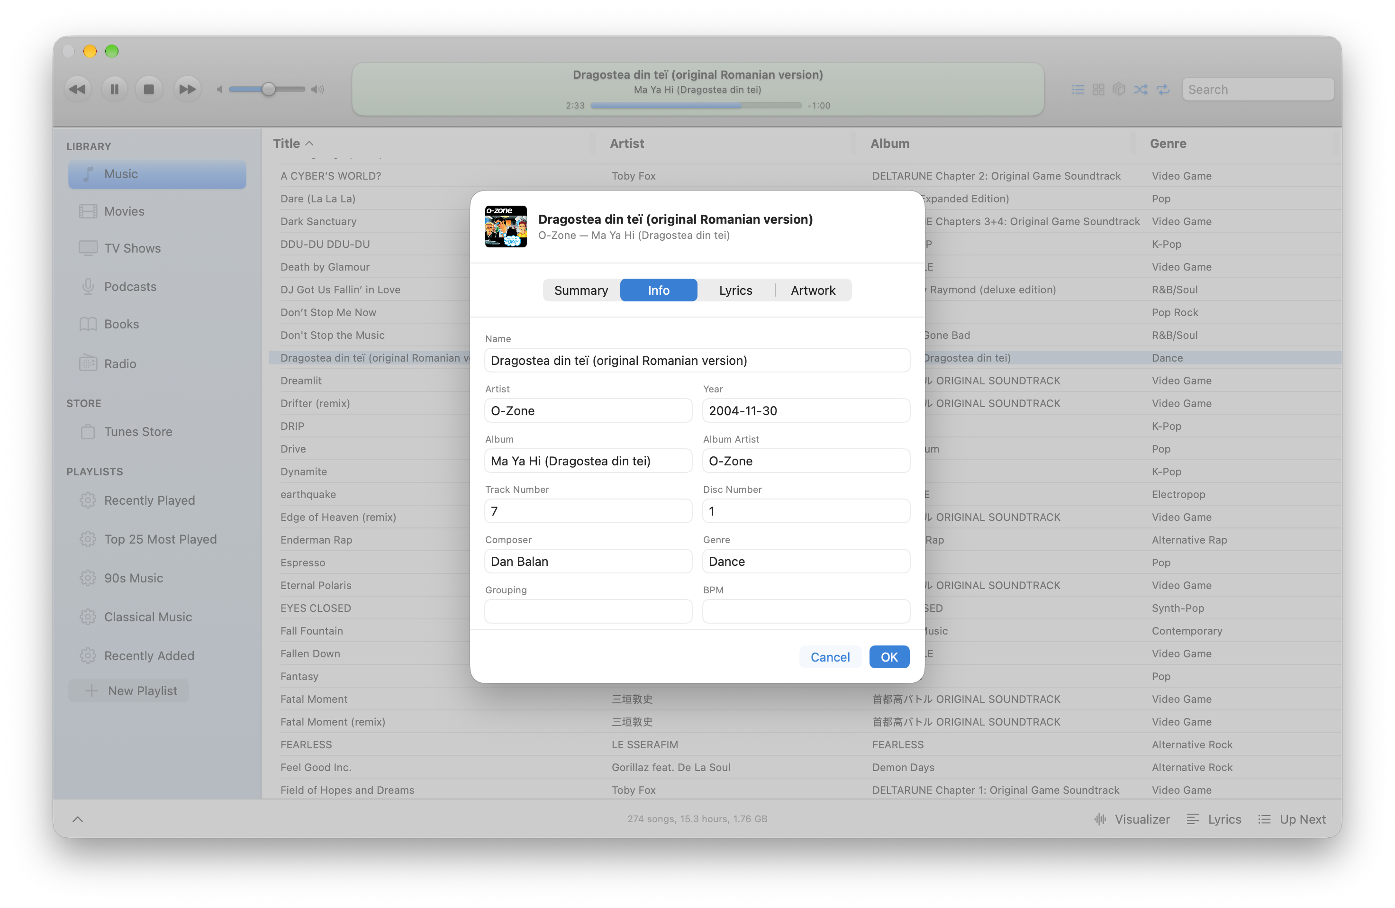
Task: Click the mute speaker icon
Action: tap(219, 89)
